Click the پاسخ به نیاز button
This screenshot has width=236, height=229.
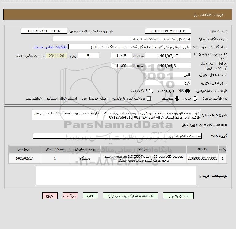(178, 196)
